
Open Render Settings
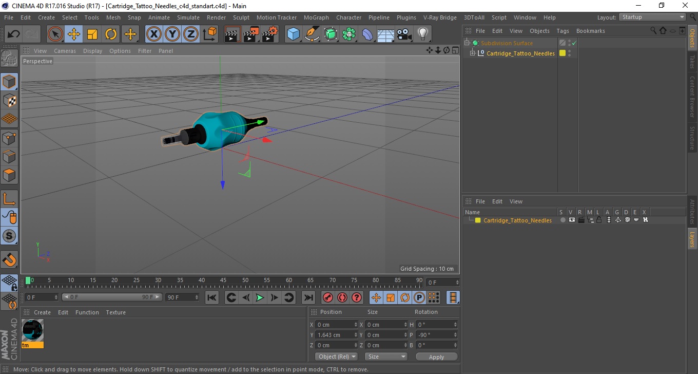[x=270, y=34]
